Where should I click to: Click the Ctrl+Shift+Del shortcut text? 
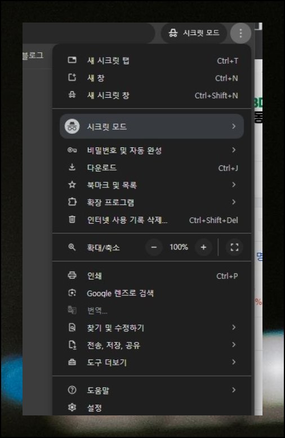pos(213,220)
